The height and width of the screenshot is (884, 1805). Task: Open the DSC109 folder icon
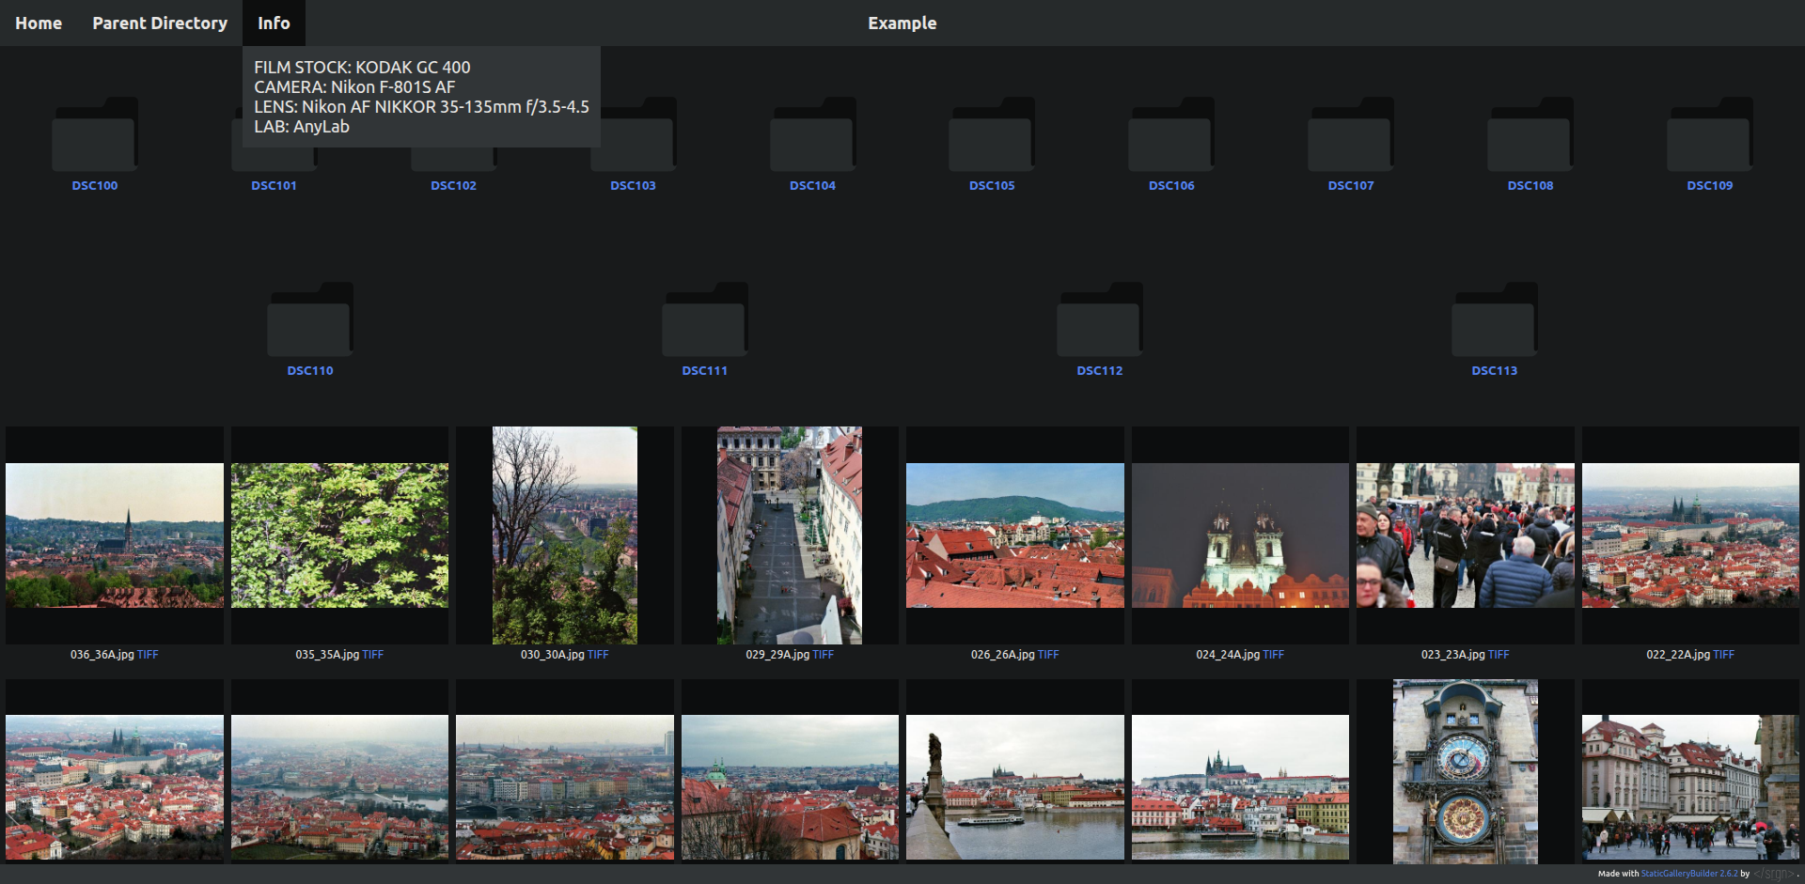click(1709, 134)
